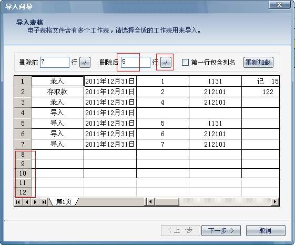The width and height of the screenshot is (295, 245).
Task: Click the 重新加载 button
Action: [258, 62]
